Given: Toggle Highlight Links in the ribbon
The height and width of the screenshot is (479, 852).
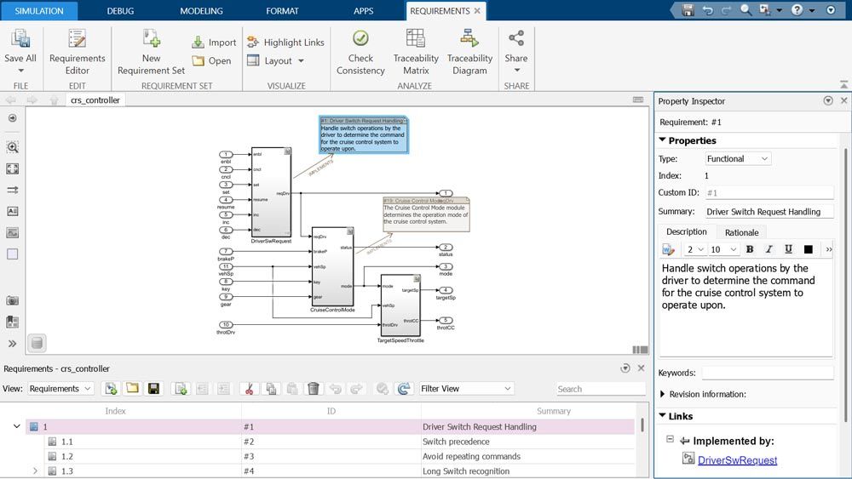Looking at the screenshot, I should [286, 43].
